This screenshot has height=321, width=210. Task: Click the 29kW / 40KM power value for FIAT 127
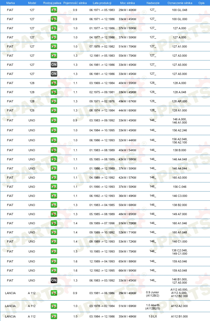127,10
